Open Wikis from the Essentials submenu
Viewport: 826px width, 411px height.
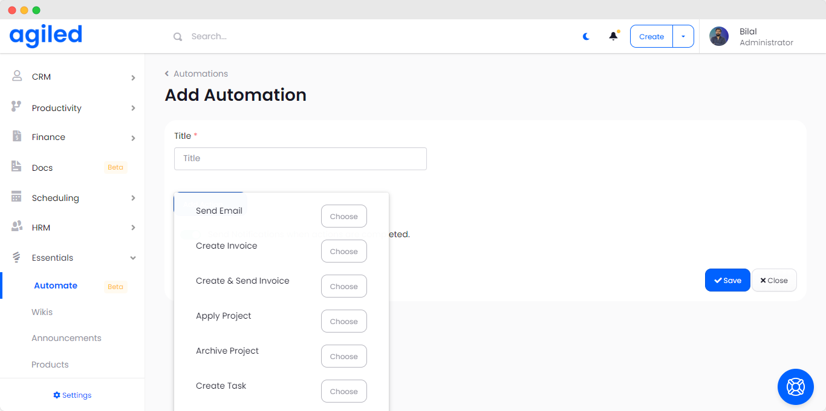(42, 312)
